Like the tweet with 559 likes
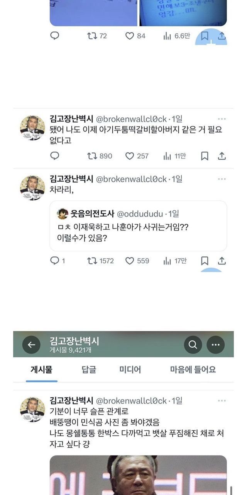Viewport: 247px width, 495px height. [130, 261]
